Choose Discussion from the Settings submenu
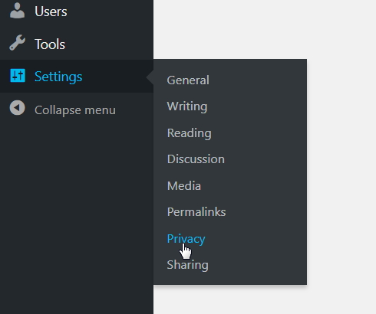 (196, 159)
